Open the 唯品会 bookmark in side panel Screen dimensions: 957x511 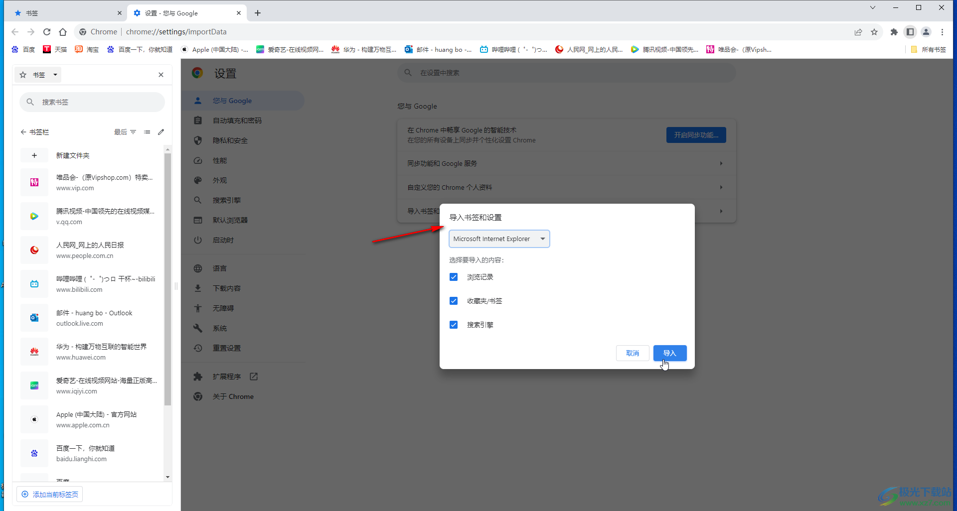point(92,182)
